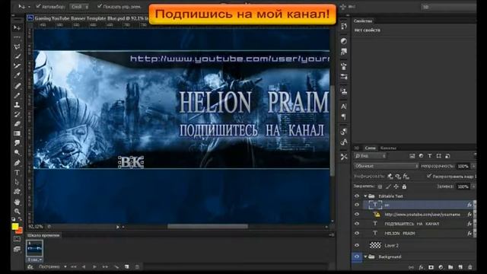
Task: Open the Character panel icon
Action: pos(344,107)
